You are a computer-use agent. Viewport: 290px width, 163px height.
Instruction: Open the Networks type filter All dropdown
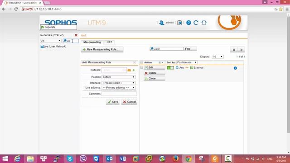(x=50, y=41)
